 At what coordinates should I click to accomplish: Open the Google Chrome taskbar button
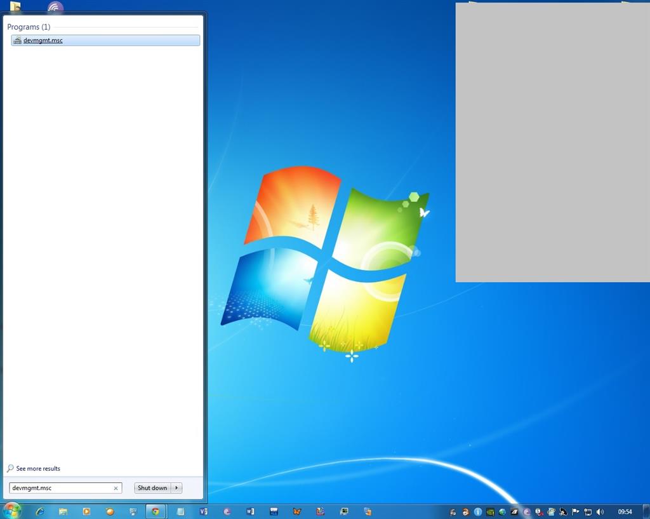(x=156, y=511)
